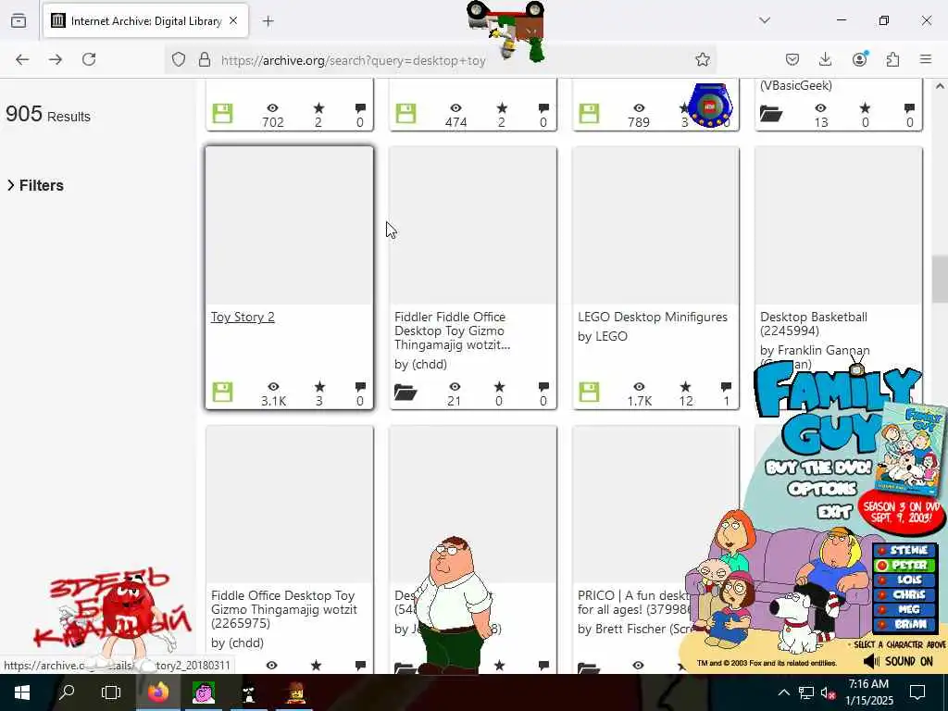Image resolution: width=948 pixels, height=711 pixels.
Task: Open Options in Family Guy panel
Action: [822, 489]
